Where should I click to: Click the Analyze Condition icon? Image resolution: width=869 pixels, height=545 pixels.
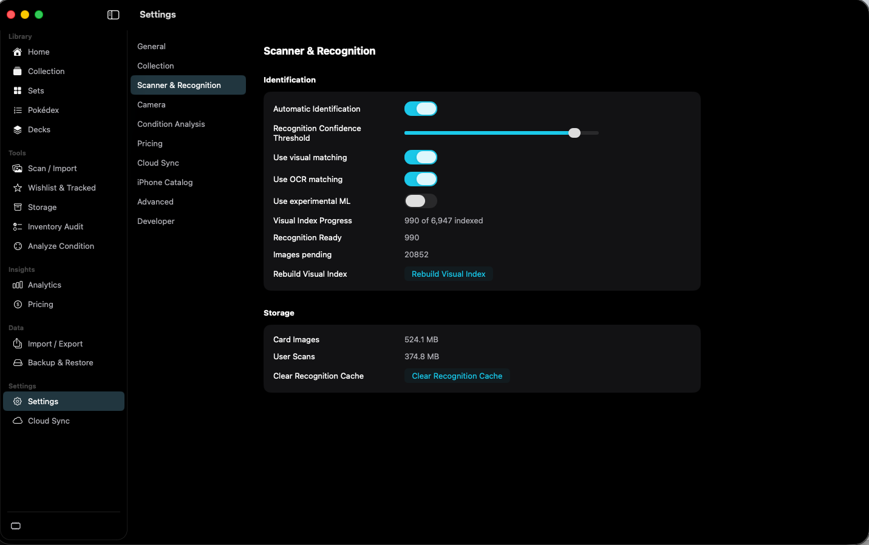click(x=18, y=246)
